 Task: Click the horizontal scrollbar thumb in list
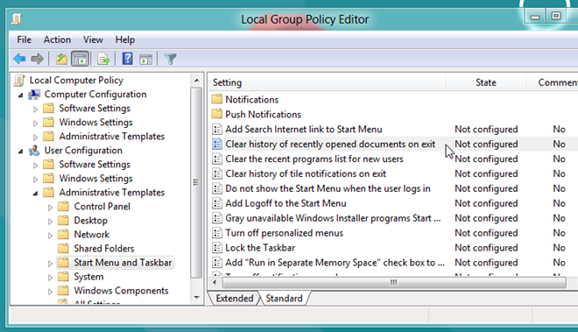394,283
